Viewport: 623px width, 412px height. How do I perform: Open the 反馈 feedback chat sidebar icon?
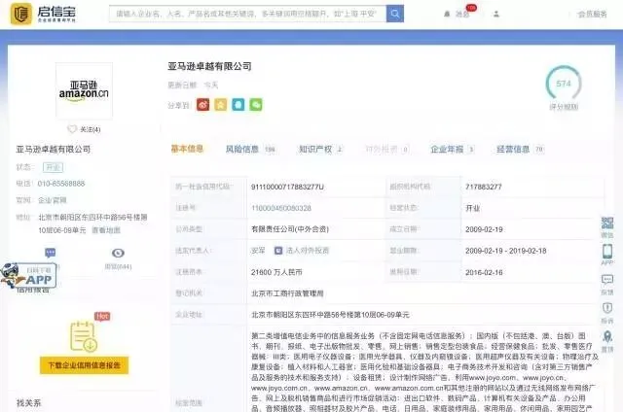pyautogui.click(x=607, y=280)
